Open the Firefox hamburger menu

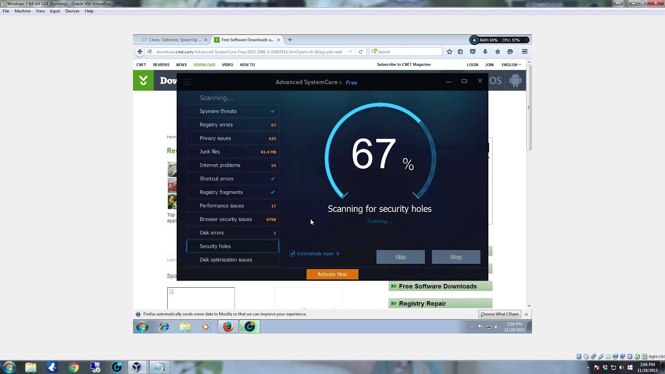[x=525, y=51]
